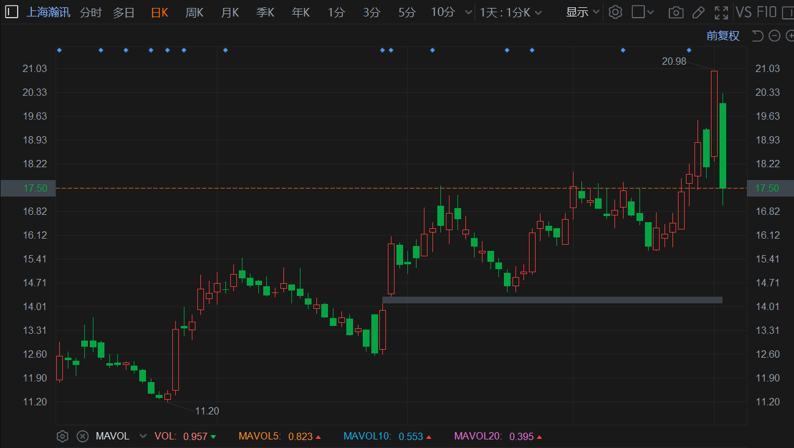Open the 1天:1分K period dropdown
This screenshot has height=448, width=794.
pos(511,12)
